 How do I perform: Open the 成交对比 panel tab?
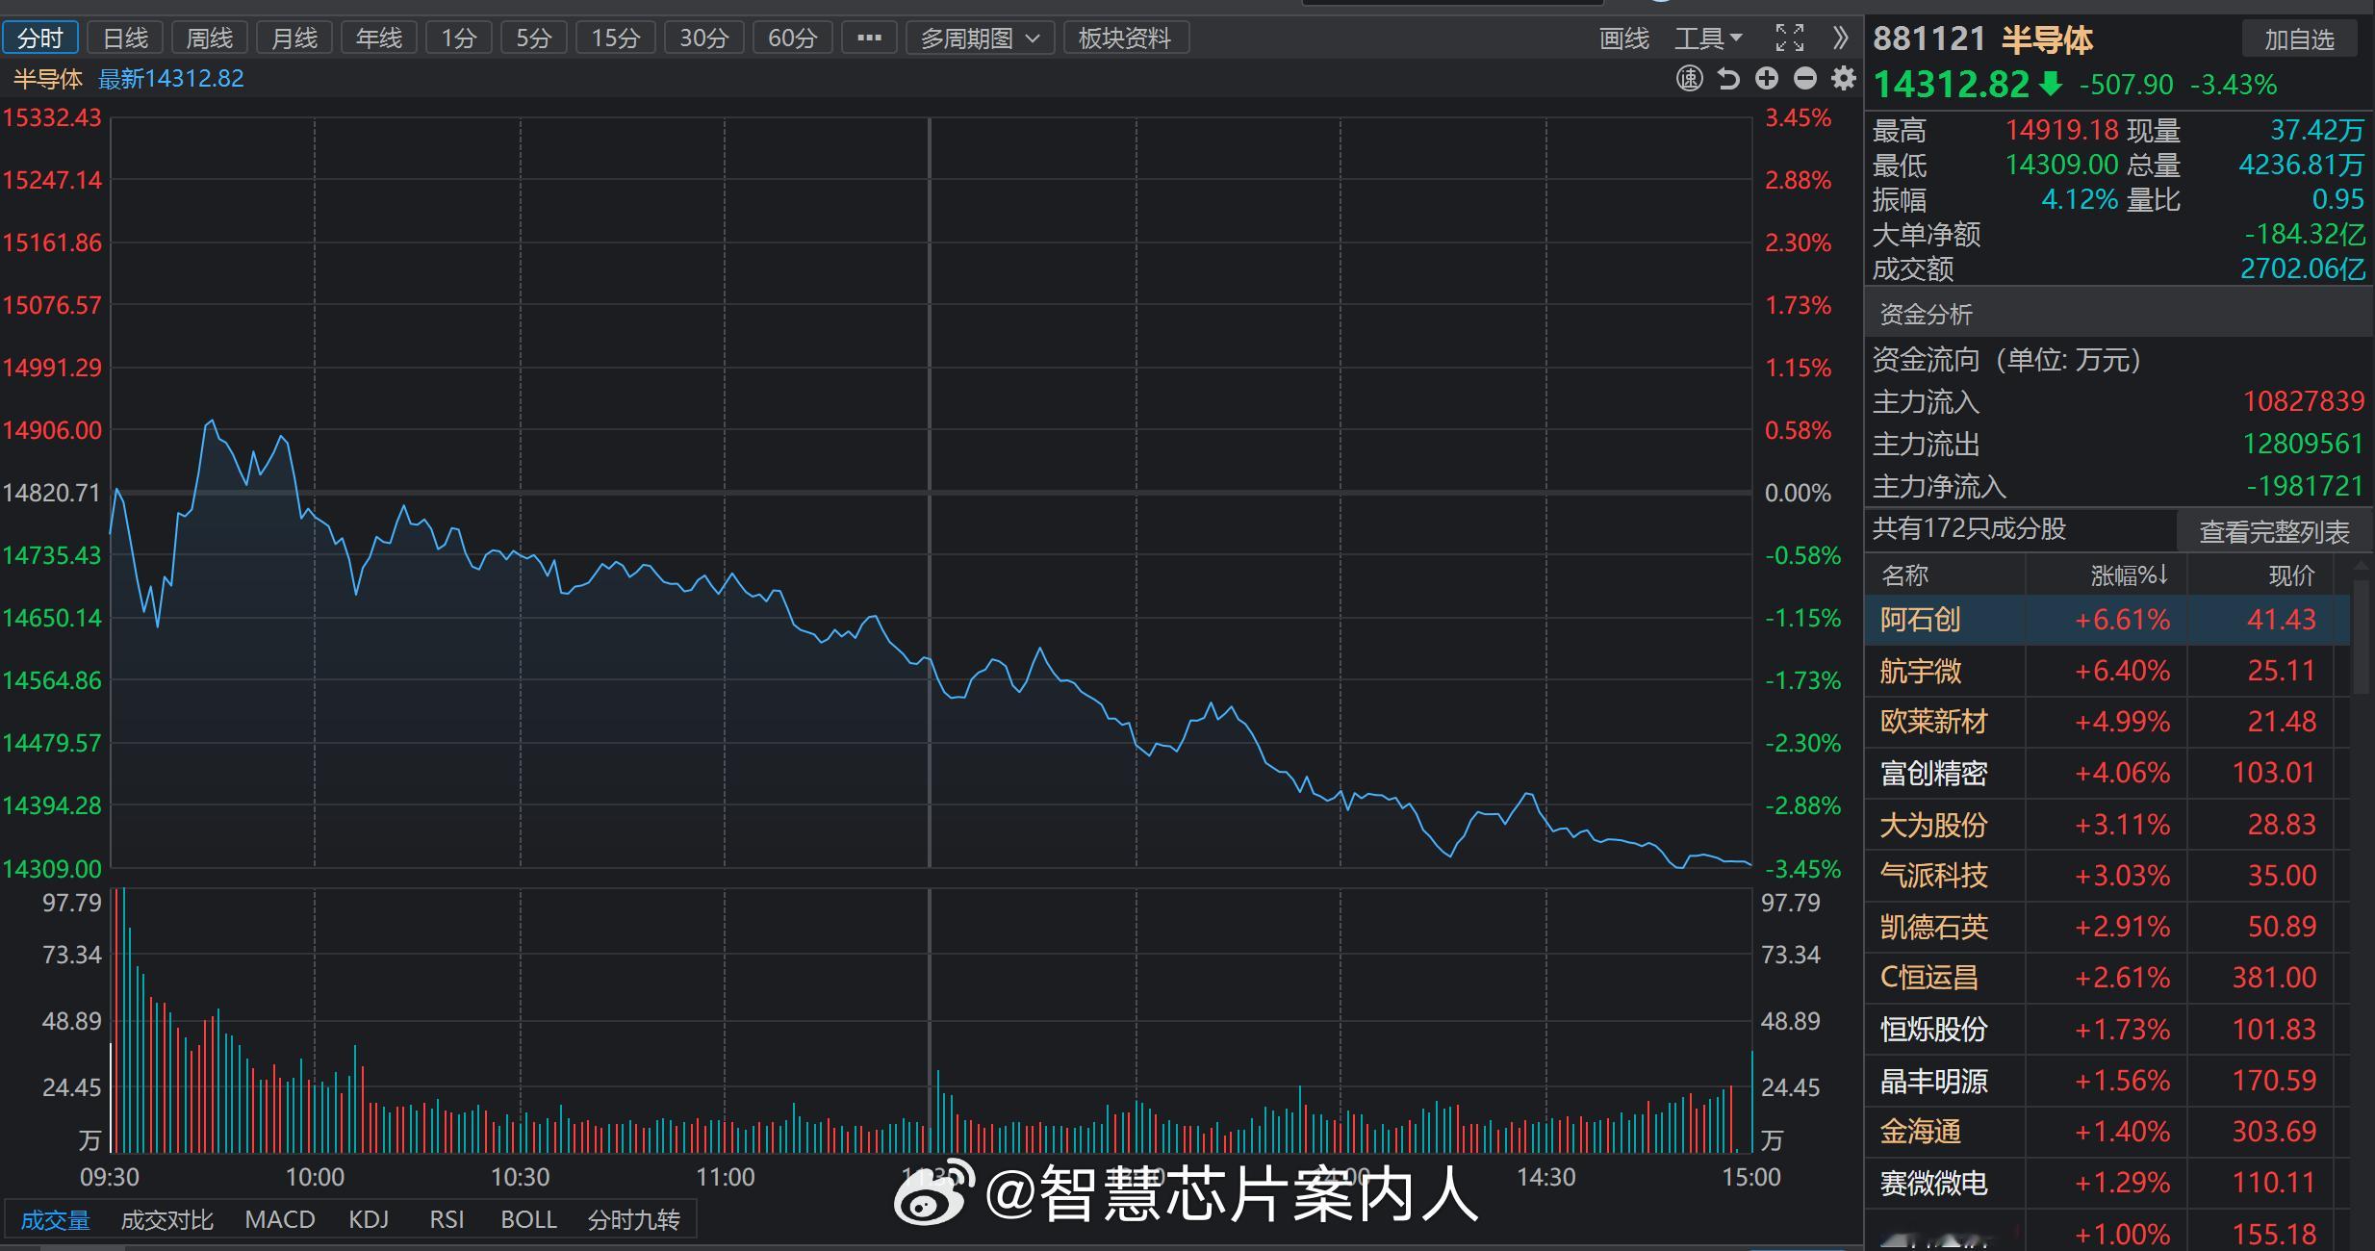tap(168, 1218)
